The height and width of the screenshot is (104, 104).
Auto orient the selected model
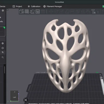pos(32,11)
